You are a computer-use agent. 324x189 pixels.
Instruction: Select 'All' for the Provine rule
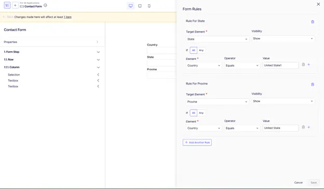[193, 113]
